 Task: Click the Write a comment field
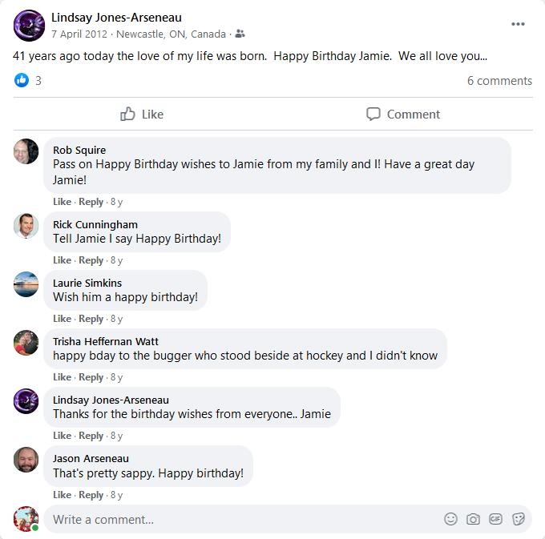pyautogui.click(x=240, y=519)
